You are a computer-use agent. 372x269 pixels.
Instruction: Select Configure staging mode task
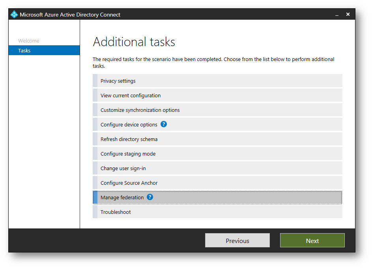coord(217,154)
